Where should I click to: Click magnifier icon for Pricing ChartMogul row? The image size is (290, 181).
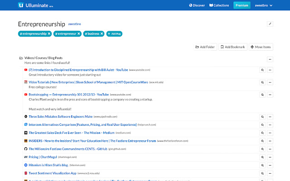[262, 157]
